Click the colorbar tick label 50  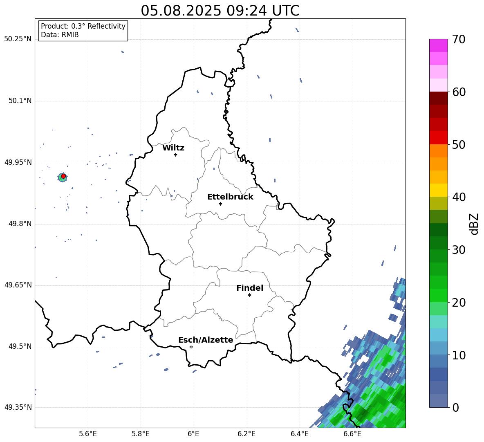click(x=459, y=144)
